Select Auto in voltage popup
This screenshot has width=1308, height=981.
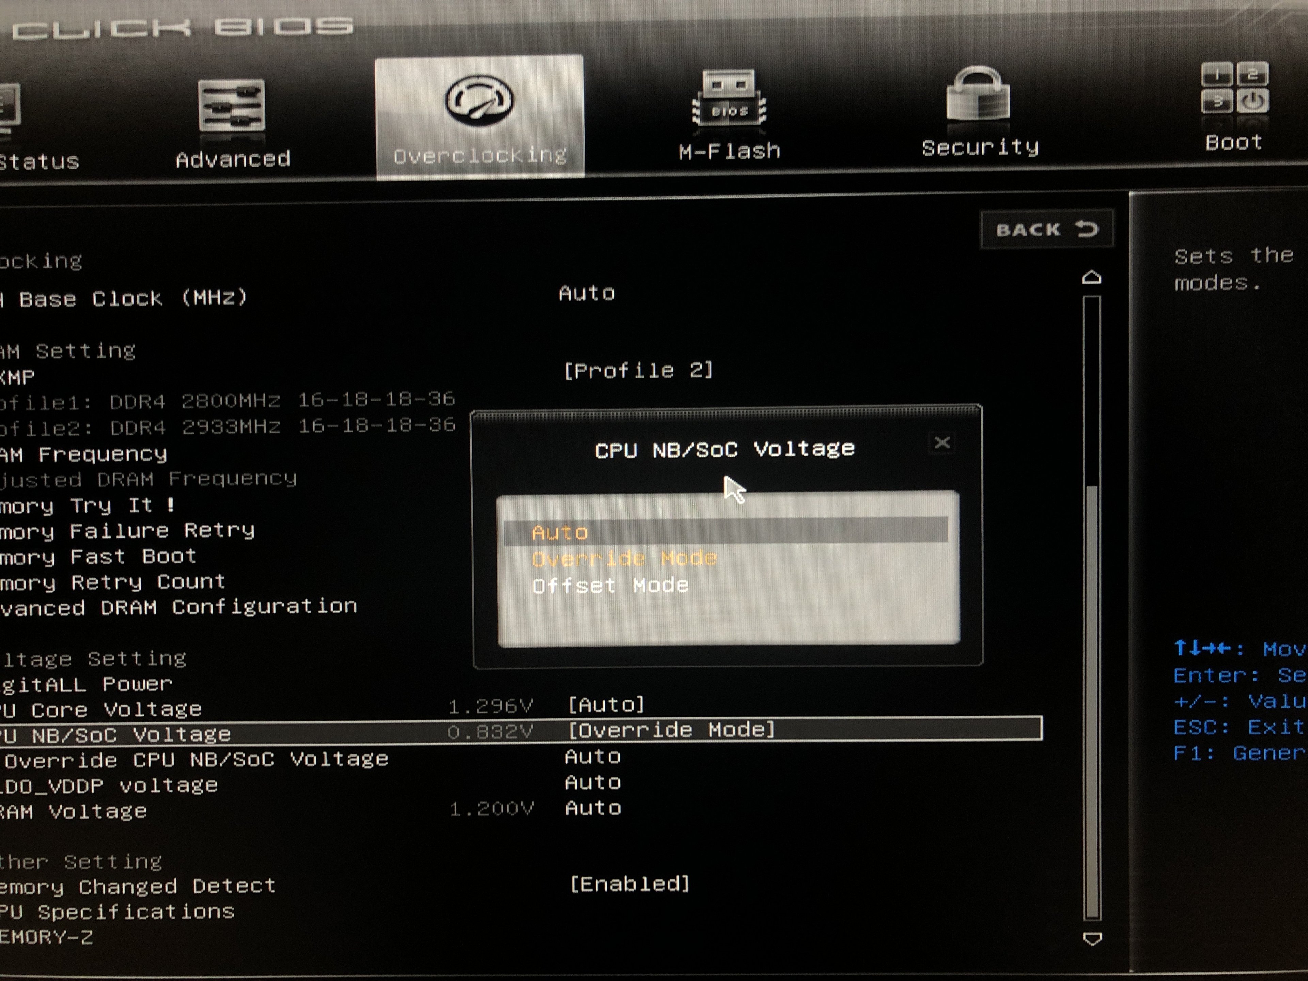click(x=559, y=533)
